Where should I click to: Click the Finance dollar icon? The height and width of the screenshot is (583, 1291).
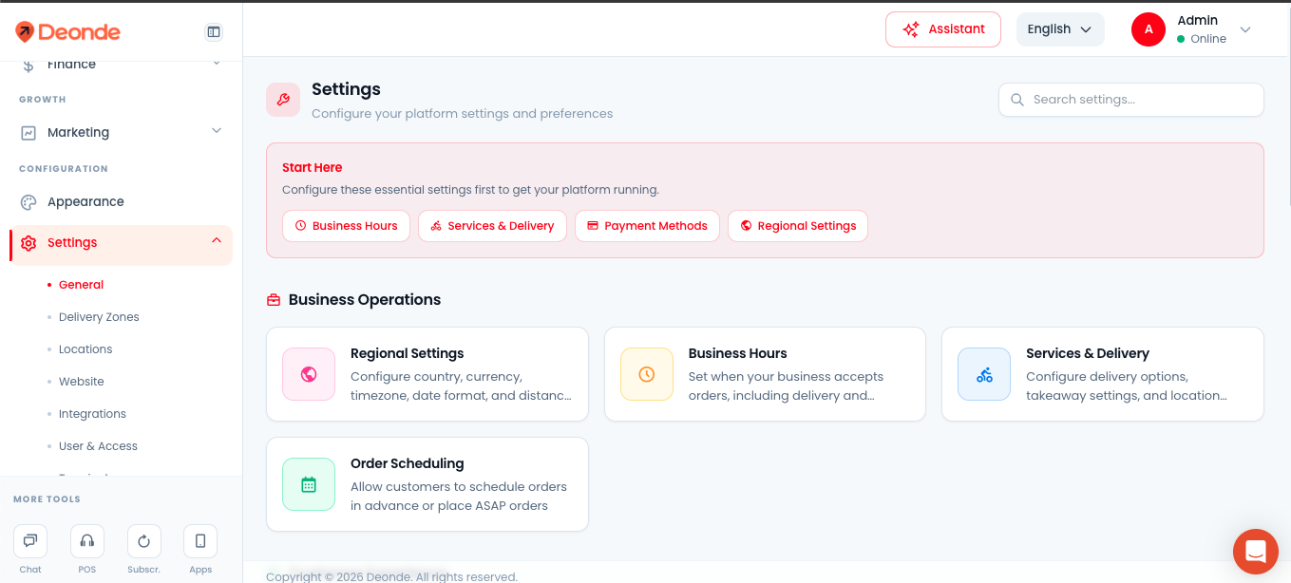(x=28, y=65)
